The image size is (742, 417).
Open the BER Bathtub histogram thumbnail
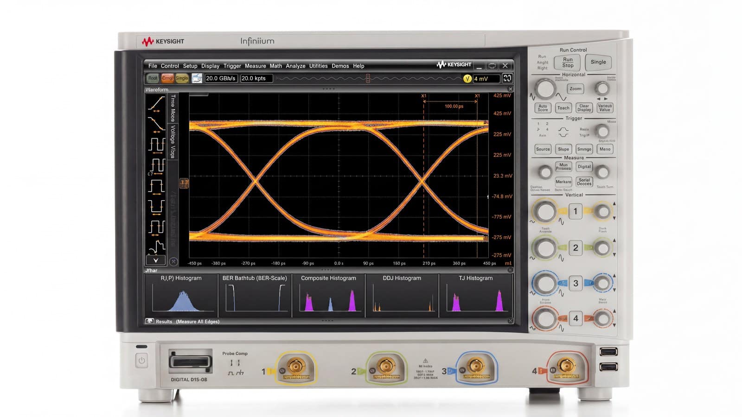pos(255,295)
